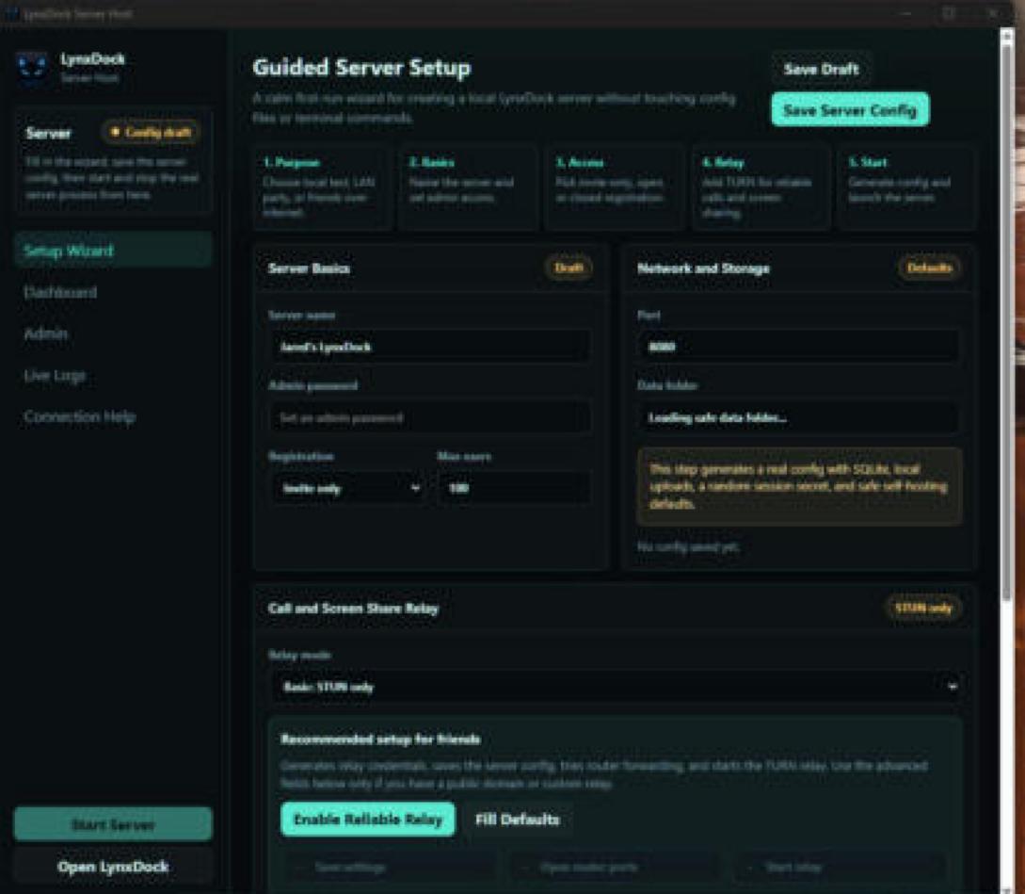The height and width of the screenshot is (894, 1025).
Task: Click the yellow SQLite config notice
Action: (799, 486)
